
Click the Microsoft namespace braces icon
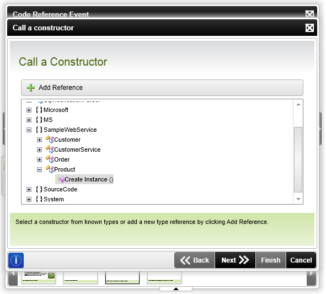pos(39,110)
